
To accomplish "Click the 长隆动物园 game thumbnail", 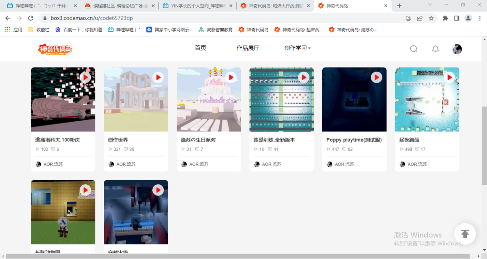I will (63, 212).
